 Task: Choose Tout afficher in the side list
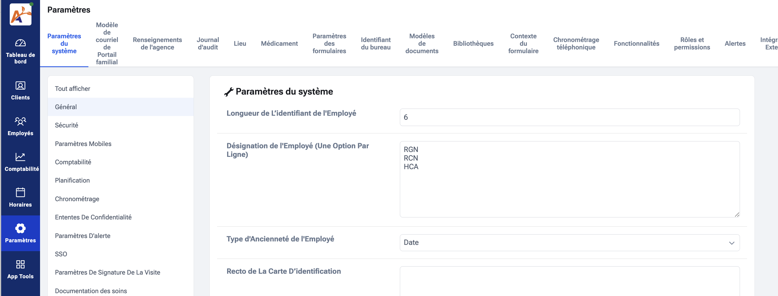(x=72, y=88)
